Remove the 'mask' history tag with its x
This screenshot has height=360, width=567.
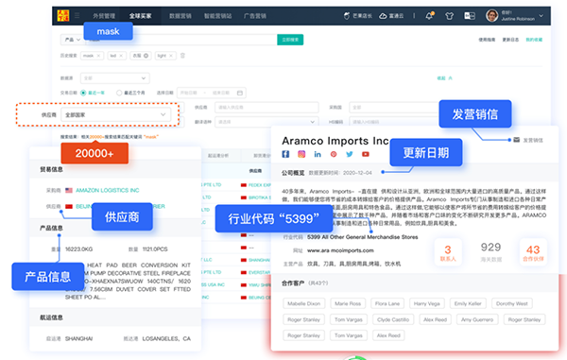pyautogui.click(x=98, y=56)
